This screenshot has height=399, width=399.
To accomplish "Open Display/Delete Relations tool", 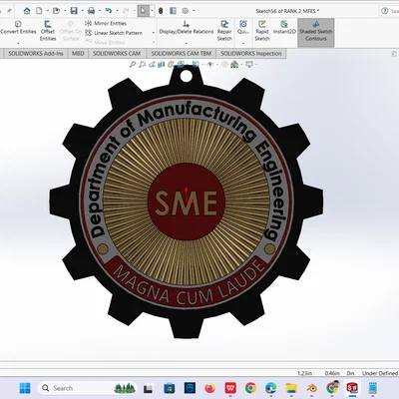I will tap(187, 28).
